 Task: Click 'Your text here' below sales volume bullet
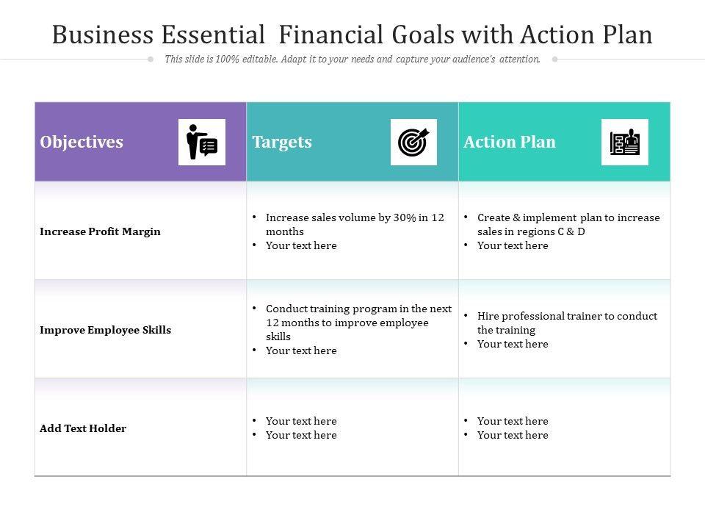[301, 245]
